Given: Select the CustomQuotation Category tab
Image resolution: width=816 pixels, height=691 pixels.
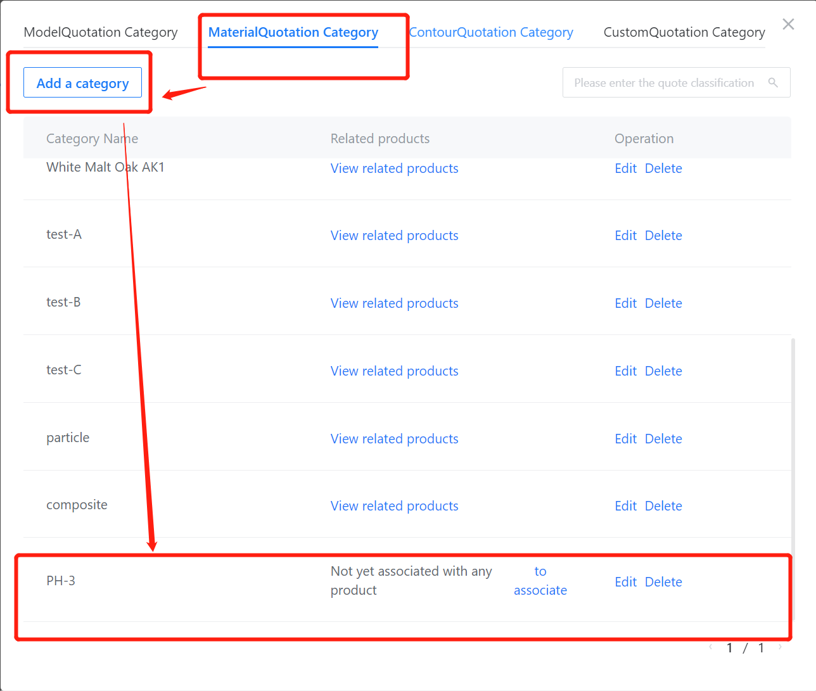Looking at the screenshot, I should coord(684,32).
